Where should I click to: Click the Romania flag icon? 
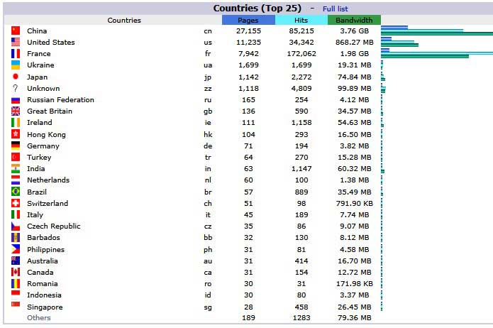[x=16, y=283]
